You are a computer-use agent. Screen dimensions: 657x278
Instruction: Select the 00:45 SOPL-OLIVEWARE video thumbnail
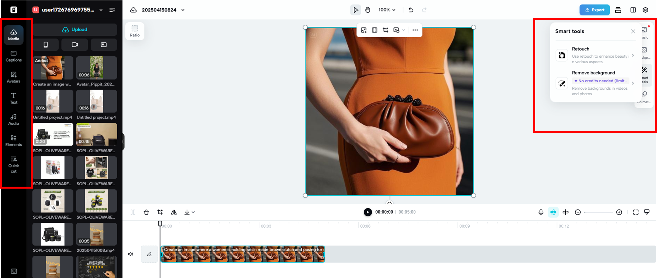[x=96, y=134]
